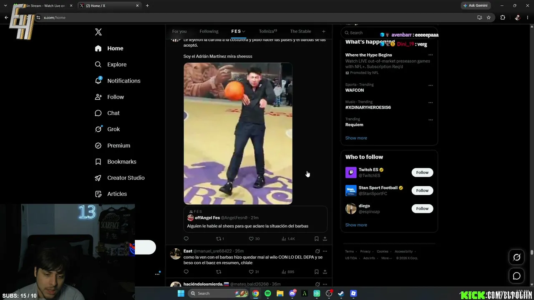View analytics showing 1.4K views
Screen dimensions: 534x300
point(288,239)
